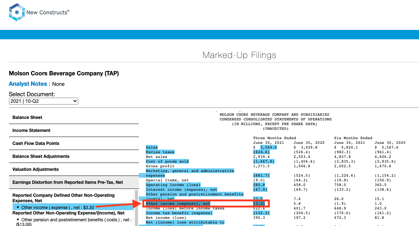Click the highlighted 'Cost of goods sold' item
The height and width of the screenshot is (226, 419).
167,161
